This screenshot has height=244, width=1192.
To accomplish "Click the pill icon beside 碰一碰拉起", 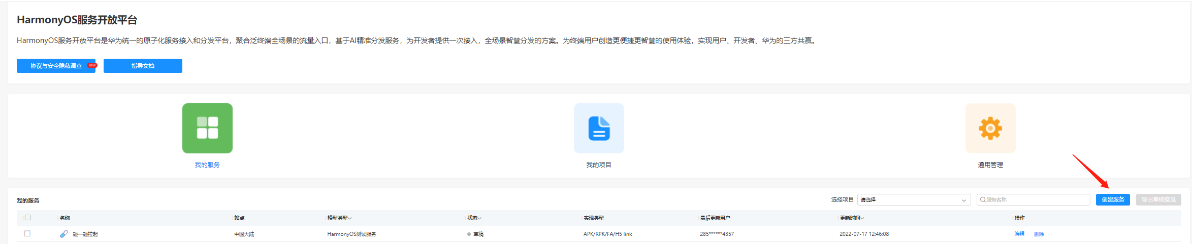I will coord(63,234).
